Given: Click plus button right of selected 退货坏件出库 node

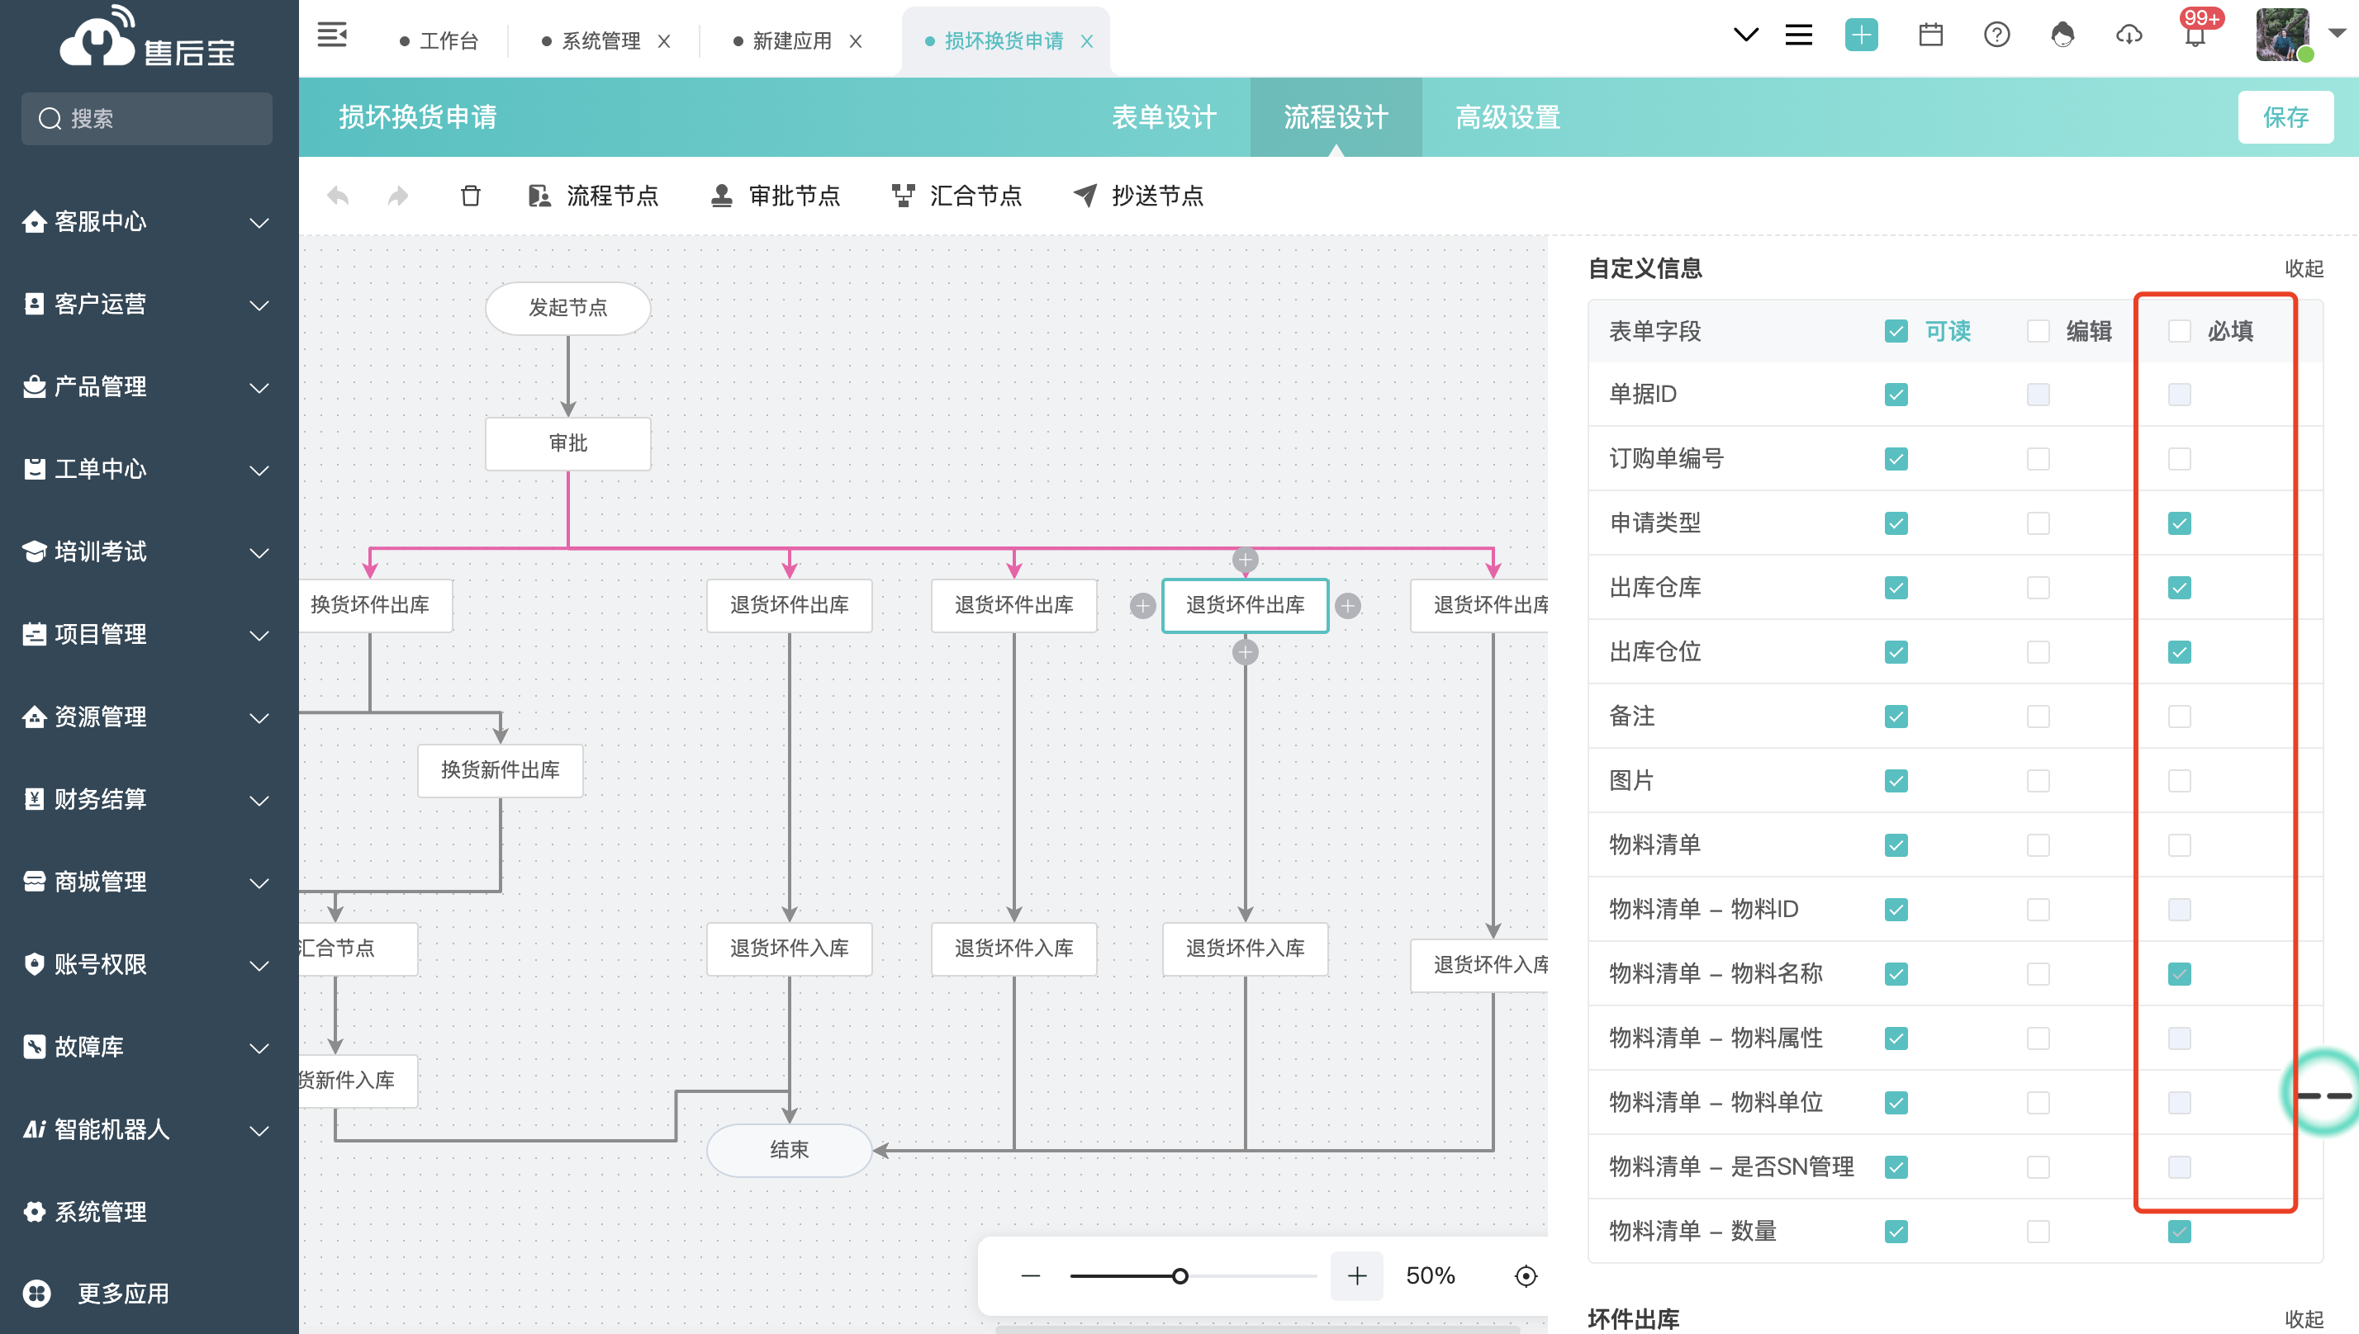Looking at the screenshot, I should (x=1347, y=606).
